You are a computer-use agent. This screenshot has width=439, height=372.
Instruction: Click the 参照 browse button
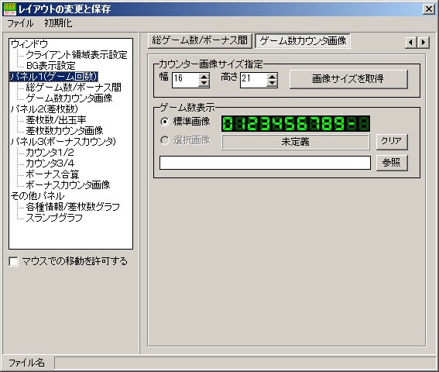coord(392,163)
